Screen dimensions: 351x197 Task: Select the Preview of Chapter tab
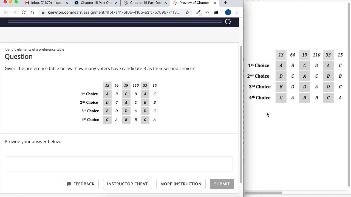click(194, 3)
